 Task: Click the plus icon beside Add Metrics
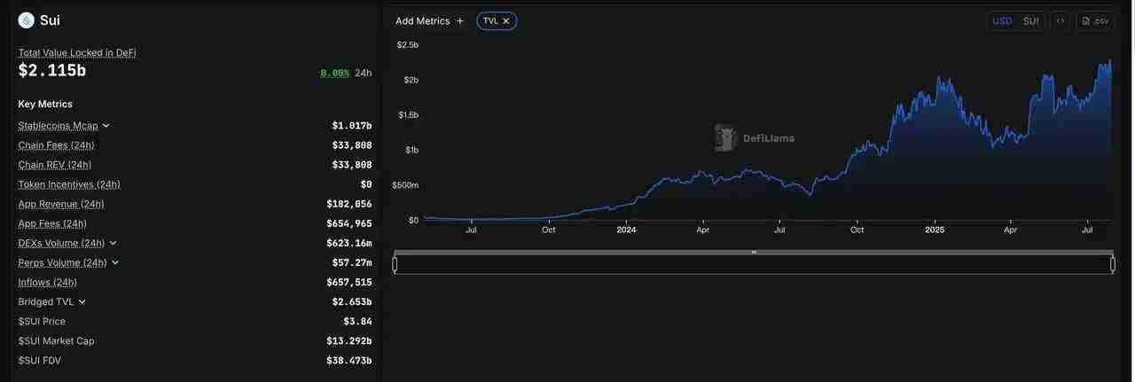click(460, 21)
